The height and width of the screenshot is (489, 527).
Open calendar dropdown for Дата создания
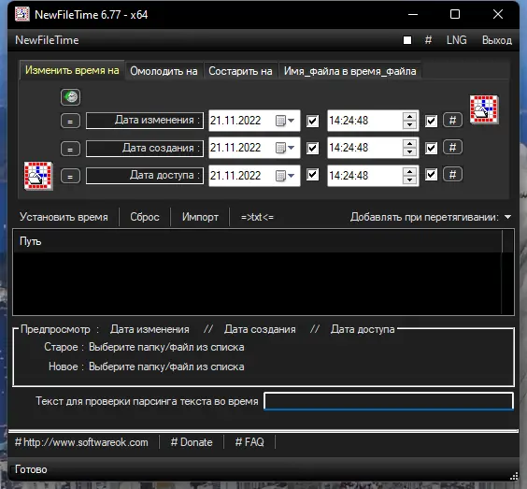285,148
